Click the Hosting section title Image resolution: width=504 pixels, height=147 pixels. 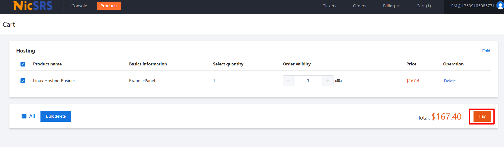point(26,51)
